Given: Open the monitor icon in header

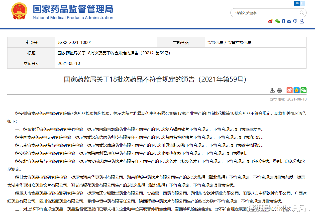Looking at the screenshot, I should (x=295, y=21).
